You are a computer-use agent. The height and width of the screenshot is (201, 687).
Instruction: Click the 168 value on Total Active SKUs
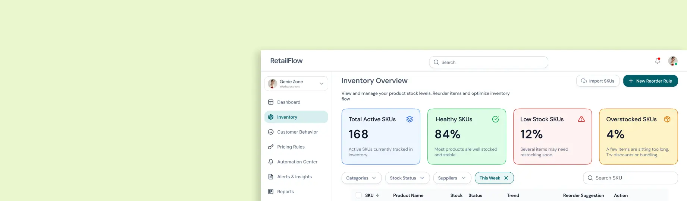click(358, 134)
